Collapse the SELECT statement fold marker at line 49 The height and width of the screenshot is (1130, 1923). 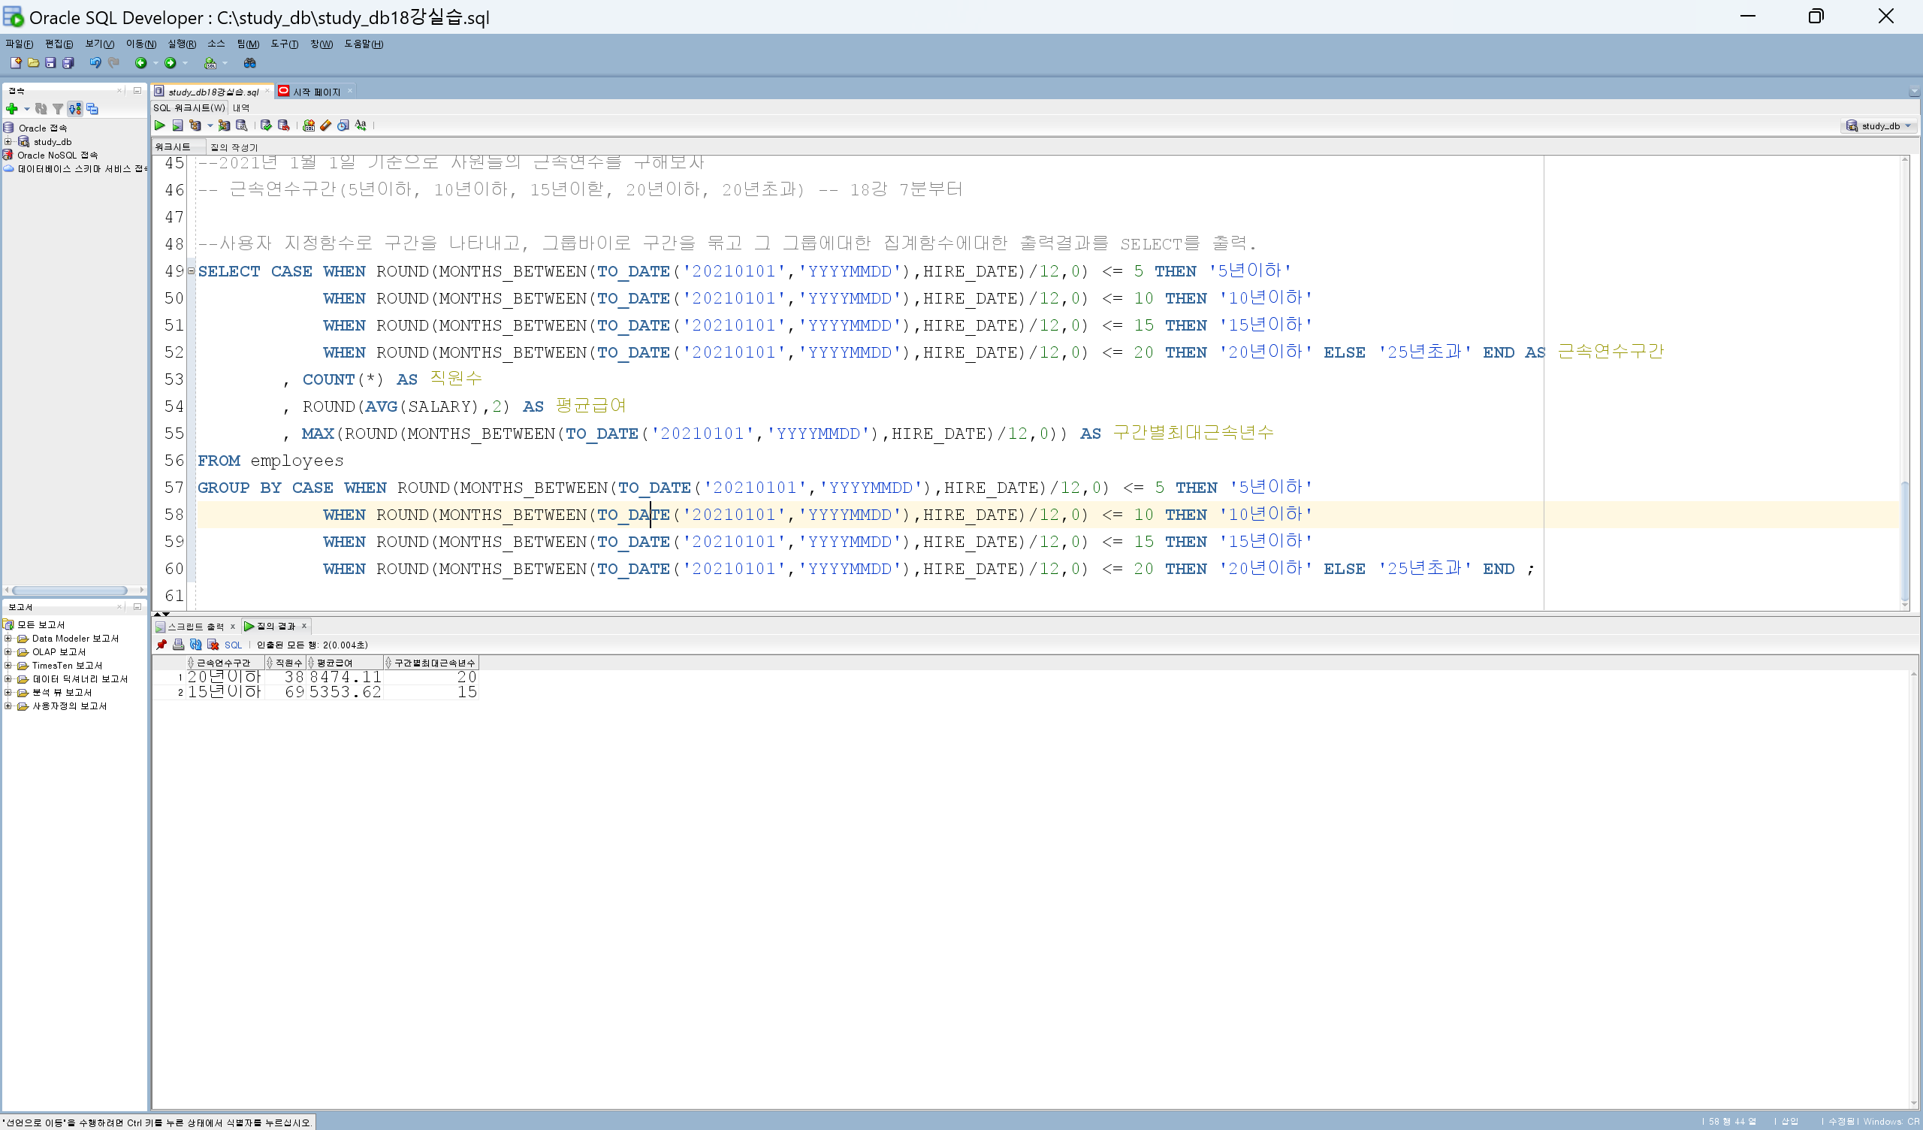192,271
